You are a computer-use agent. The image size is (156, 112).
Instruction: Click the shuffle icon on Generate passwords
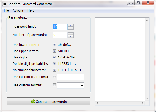coord(33,102)
